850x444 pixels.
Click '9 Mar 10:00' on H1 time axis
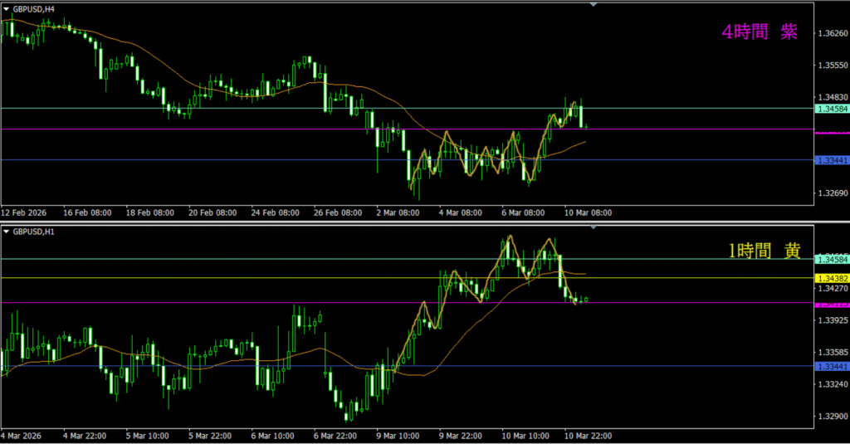(398, 435)
